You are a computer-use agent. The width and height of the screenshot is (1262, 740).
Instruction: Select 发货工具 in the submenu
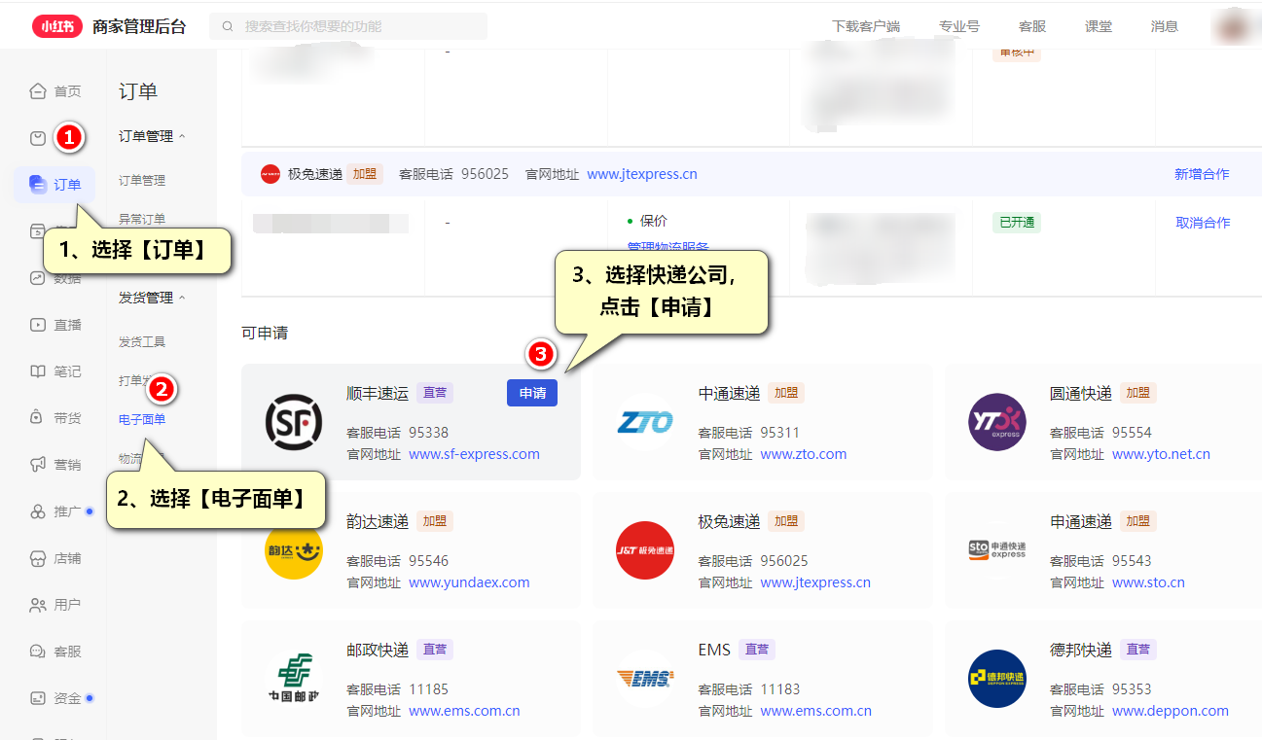[142, 342]
